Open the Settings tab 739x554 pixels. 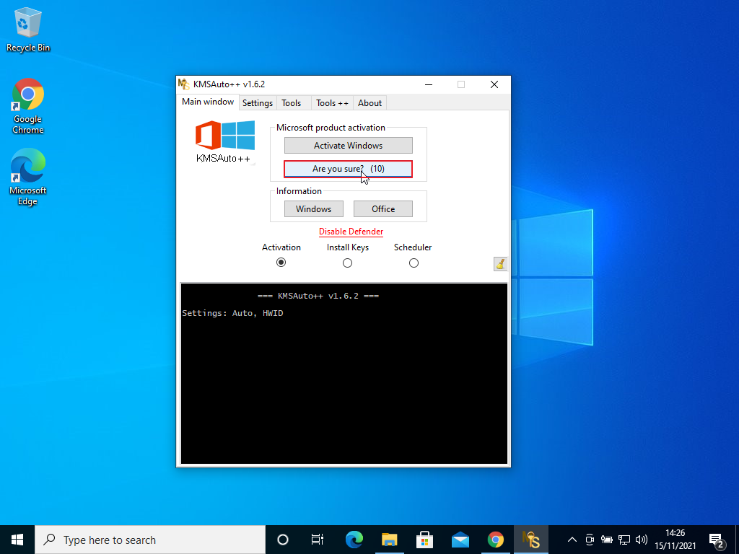pos(258,103)
